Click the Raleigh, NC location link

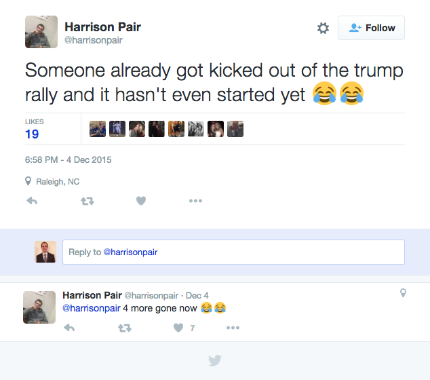58,181
